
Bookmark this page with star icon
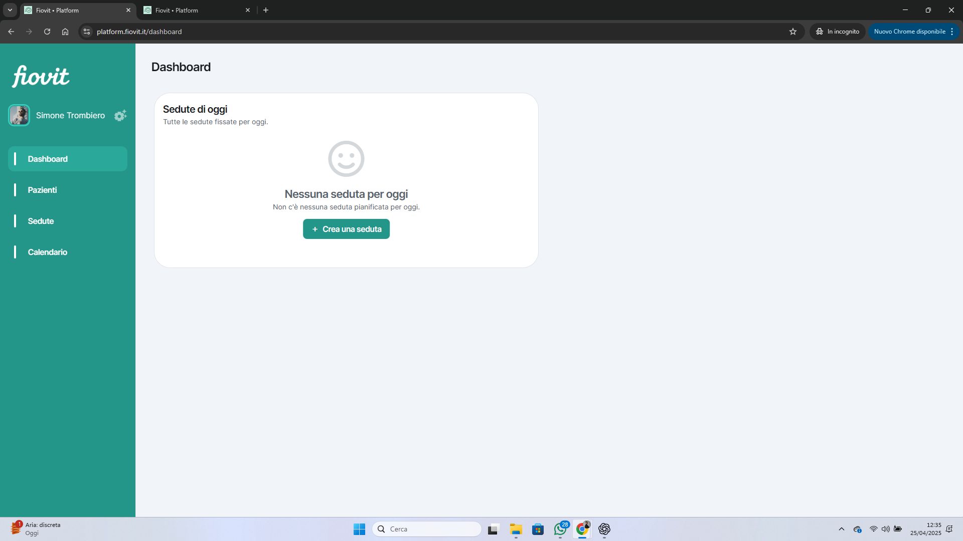793,32
